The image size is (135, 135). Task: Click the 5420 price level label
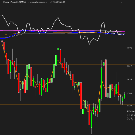click(129, 106)
